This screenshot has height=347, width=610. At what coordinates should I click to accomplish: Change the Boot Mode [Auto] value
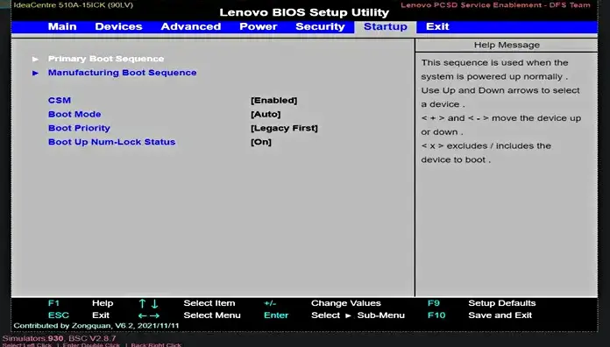[x=266, y=115]
